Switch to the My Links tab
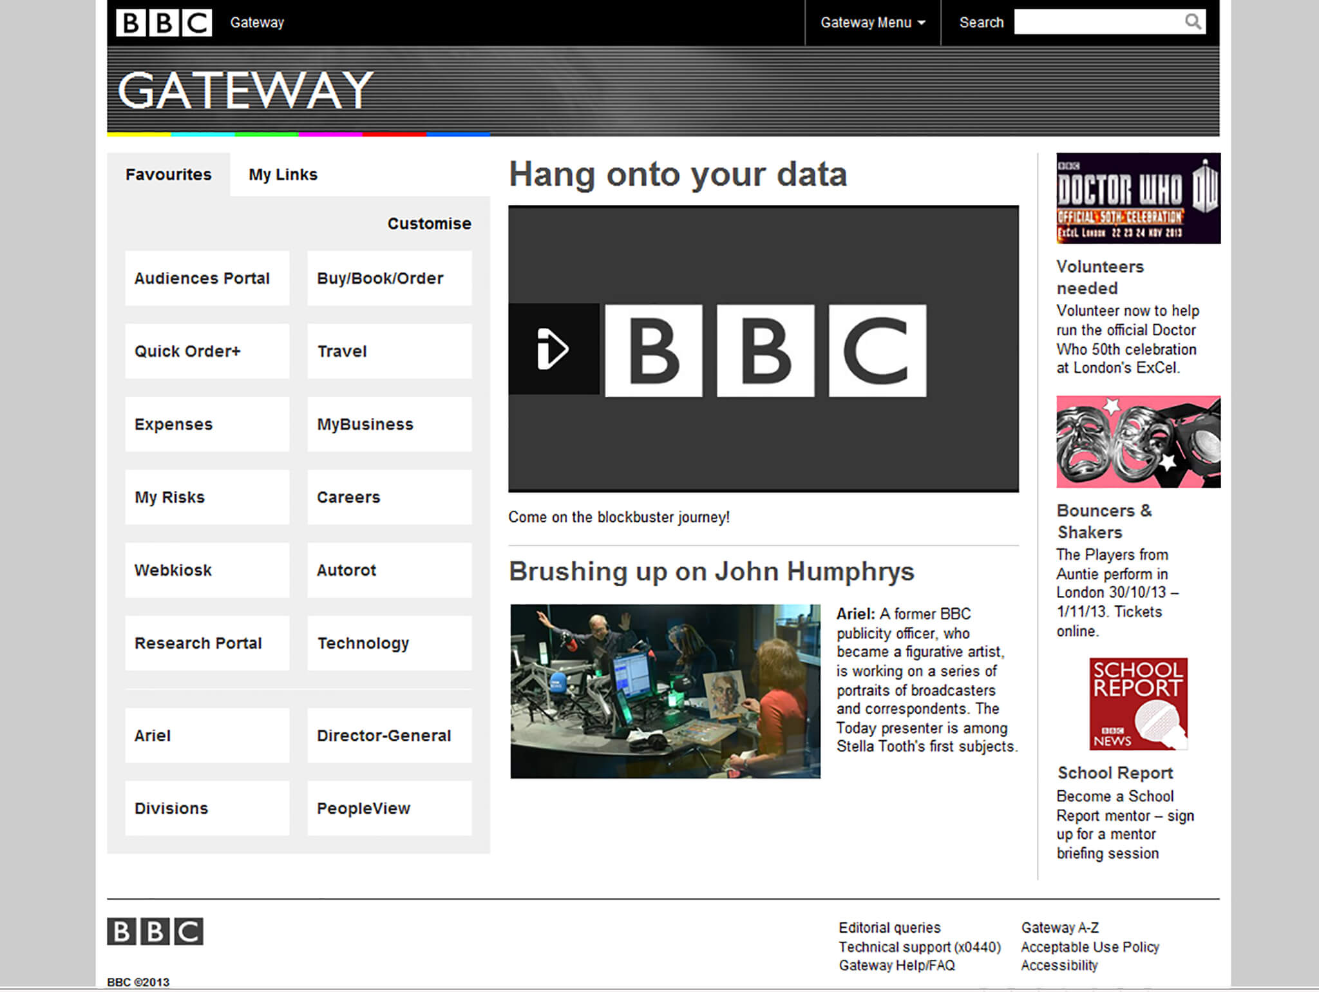1319x992 pixels. point(283,175)
